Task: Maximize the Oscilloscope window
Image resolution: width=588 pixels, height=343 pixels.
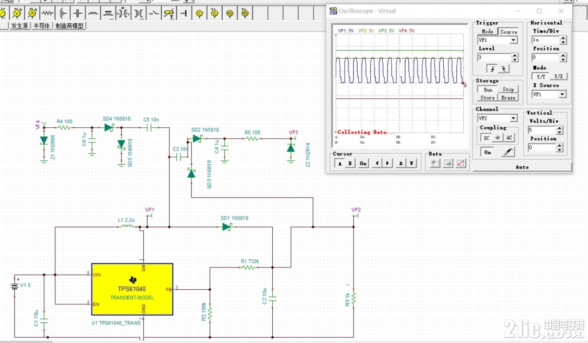Action: click(x=539, y=11)
